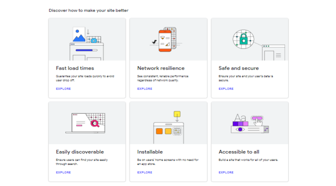The image size is (336, 186).
Task: Select the Safe and secure heading
Action: (239, 68)
